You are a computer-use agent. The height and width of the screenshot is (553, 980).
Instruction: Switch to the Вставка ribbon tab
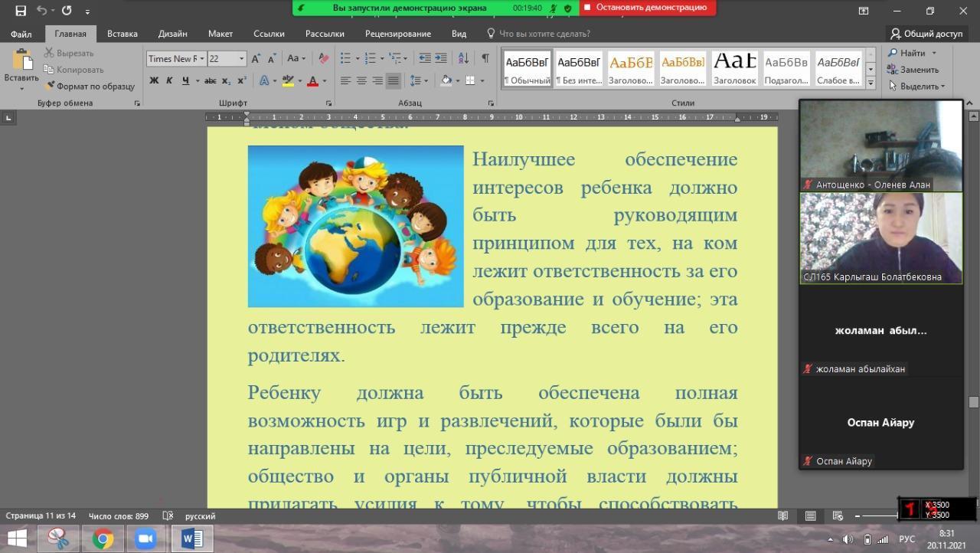click(122, 34)
